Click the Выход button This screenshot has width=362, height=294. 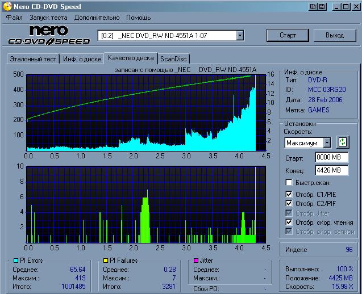coord(335,35)
